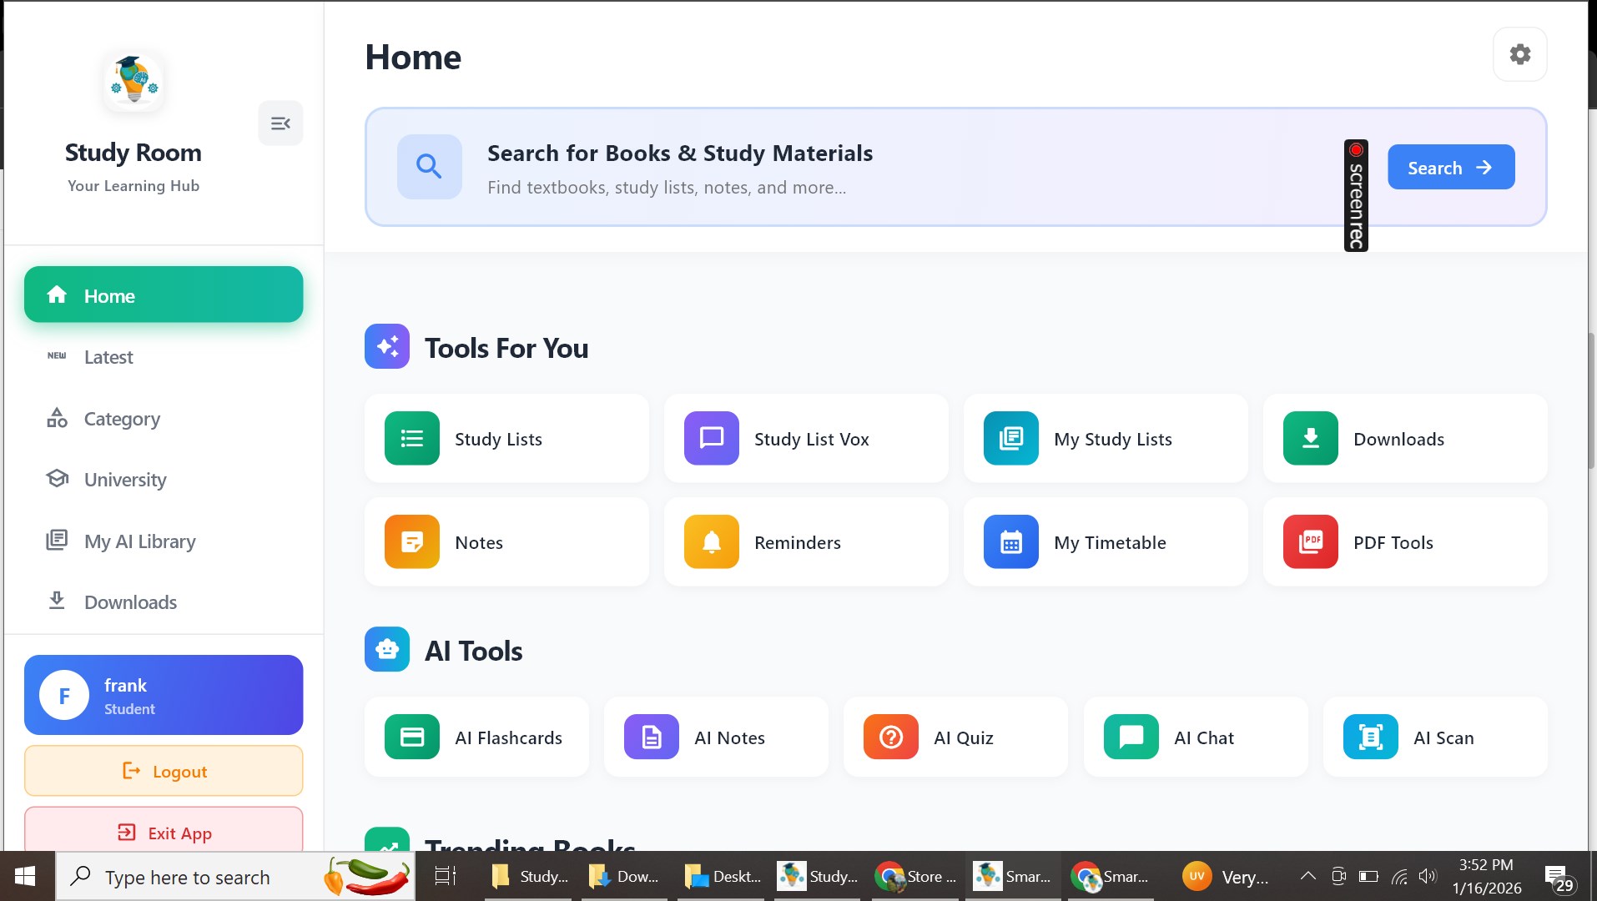The width and height of the screenshot is (1597, 901).
Task: Click the page vertical scrollbar
Action: pos(1592,400)
